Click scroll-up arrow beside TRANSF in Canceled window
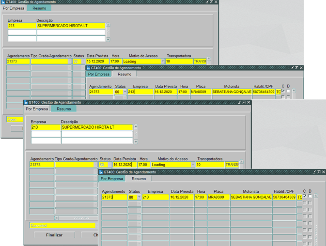The height and width of the screenshot is (246, 326). 241,162
